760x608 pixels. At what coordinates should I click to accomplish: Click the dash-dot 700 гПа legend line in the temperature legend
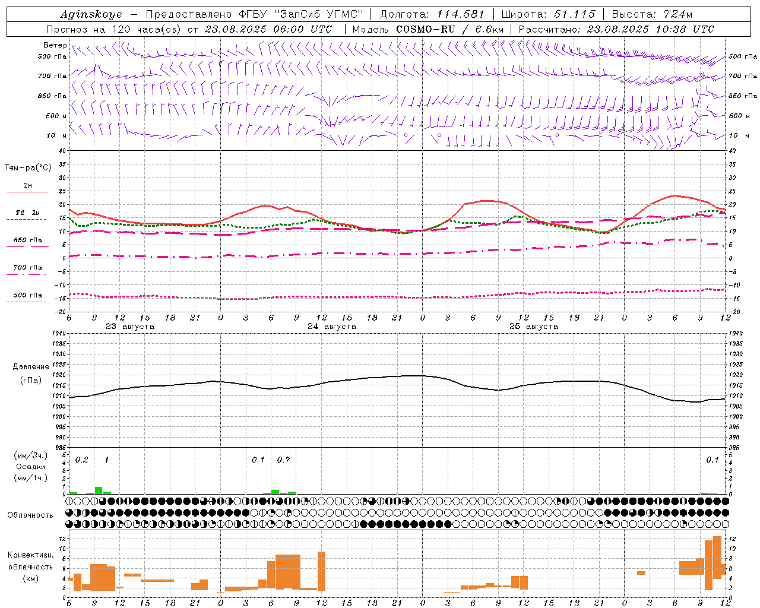point(27,275)
